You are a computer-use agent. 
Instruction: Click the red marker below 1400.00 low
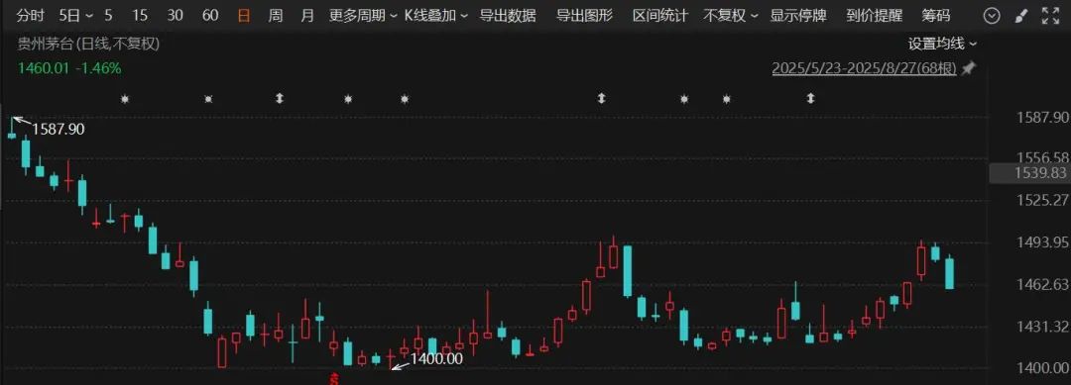click(x=334, y=377)
